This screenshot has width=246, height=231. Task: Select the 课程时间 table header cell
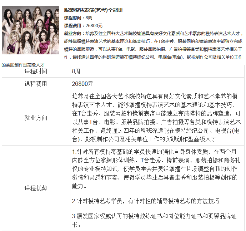(x=36, y=71)
